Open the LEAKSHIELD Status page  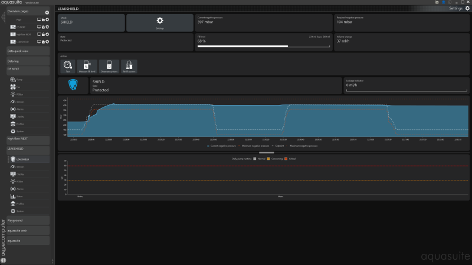[28, 197]
